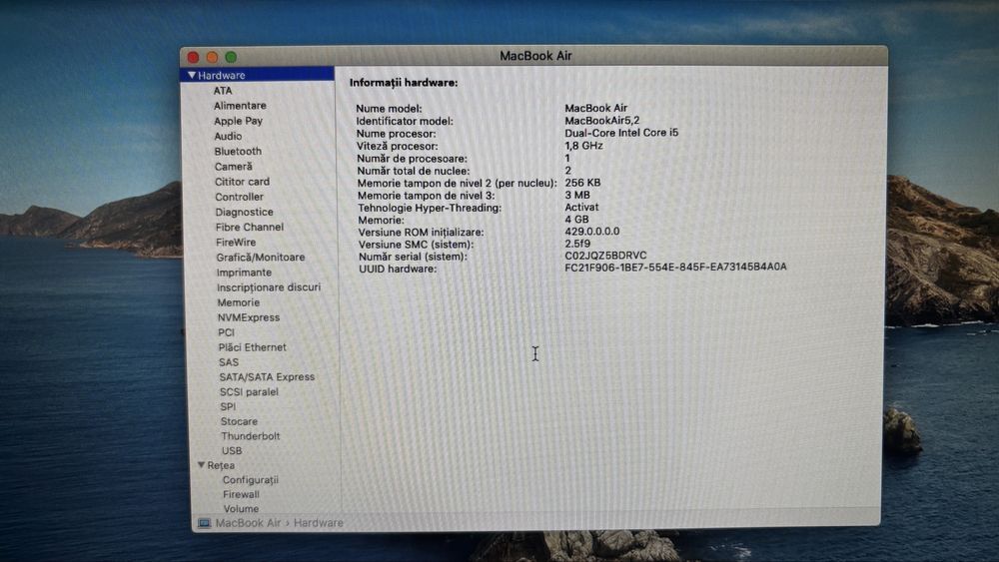Click the Nume model label
This screenshot has width=999, height=562.
tap(389, 109)
